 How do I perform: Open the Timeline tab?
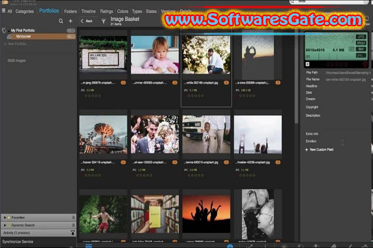coord(89,11)
